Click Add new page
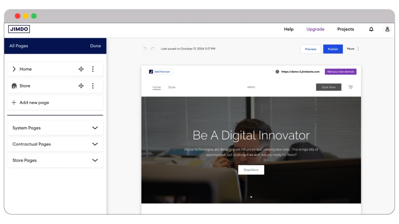Viewport: 399px width, 224px height. click(x=34, y=103)
